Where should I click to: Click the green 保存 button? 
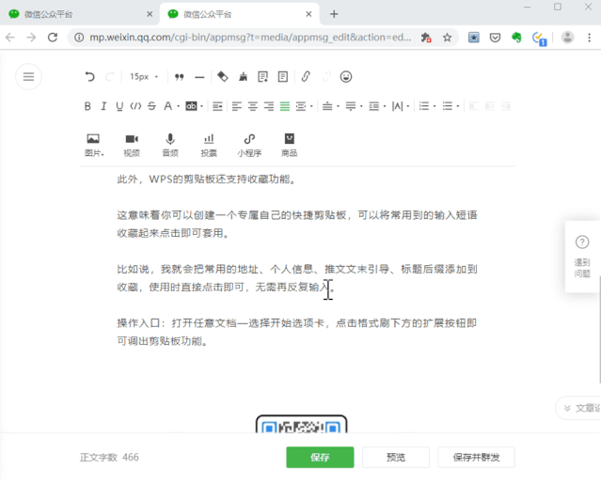[320, 457]
